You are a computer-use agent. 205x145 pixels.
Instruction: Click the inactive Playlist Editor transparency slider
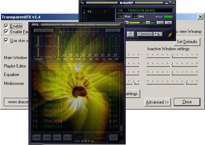[x=172, y=66]
